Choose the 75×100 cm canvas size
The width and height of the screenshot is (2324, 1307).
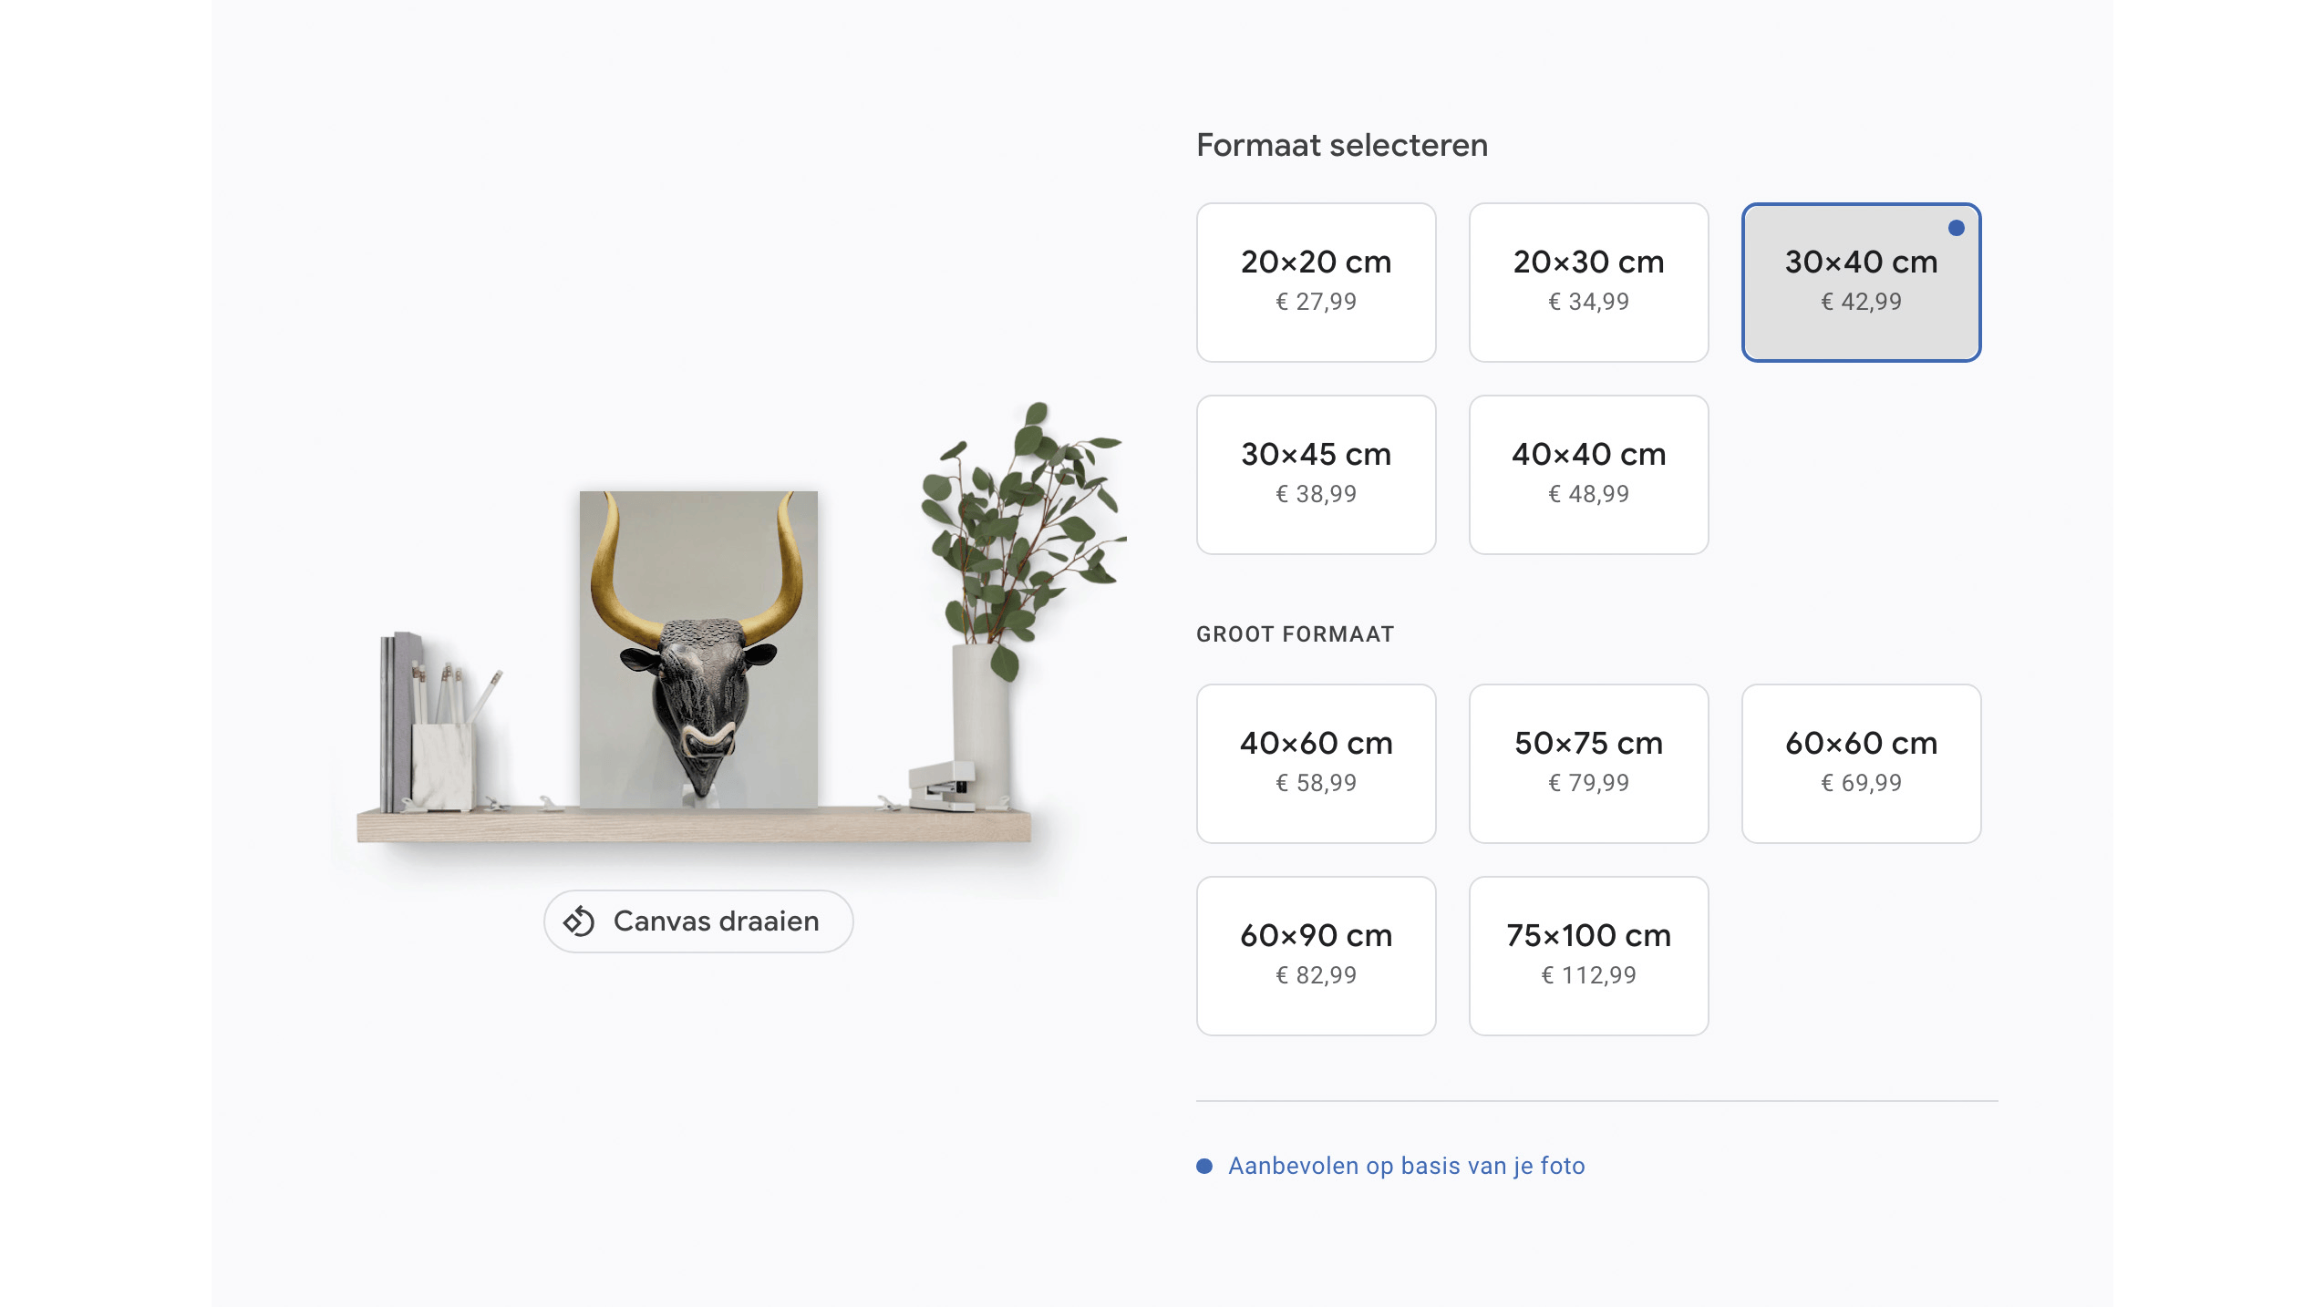tap(1588, 955)
